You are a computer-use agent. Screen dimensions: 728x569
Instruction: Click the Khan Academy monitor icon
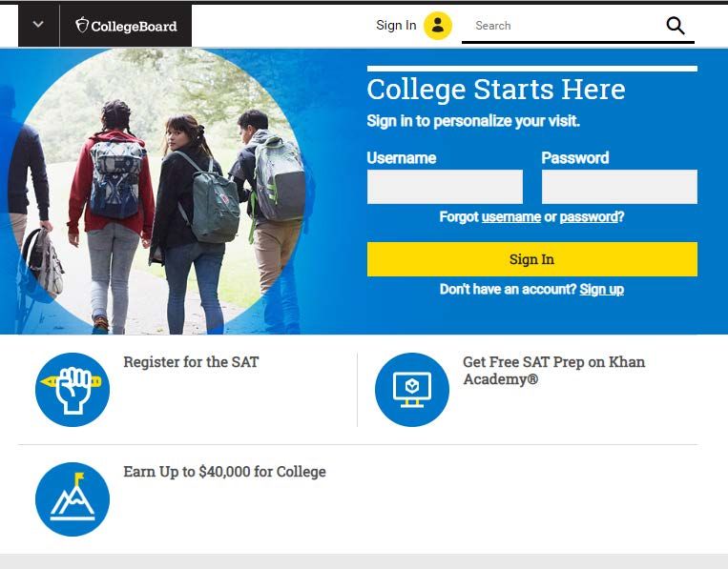click(x=412, y=390)
